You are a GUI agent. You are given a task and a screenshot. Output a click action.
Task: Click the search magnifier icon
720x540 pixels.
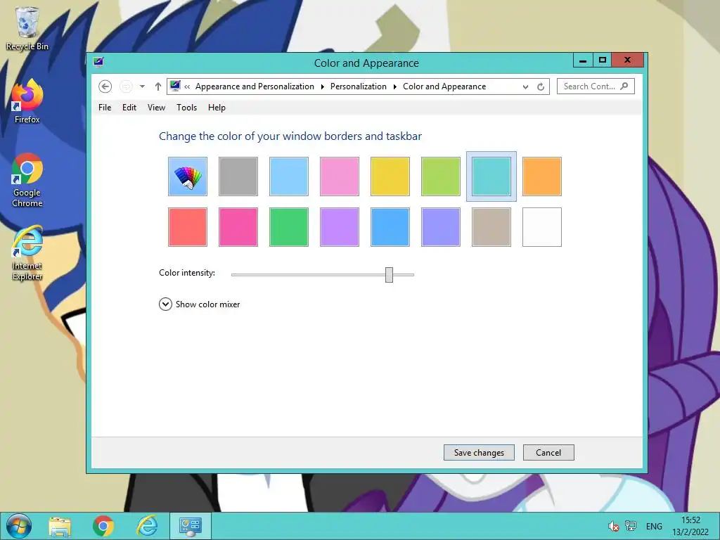point(624,86)
